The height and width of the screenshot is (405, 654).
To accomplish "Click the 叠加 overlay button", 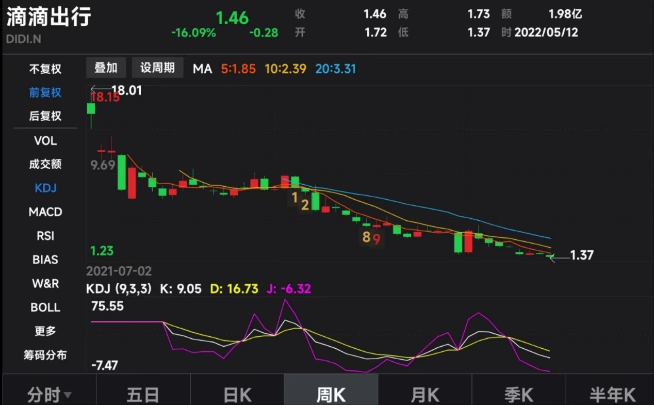I will pyautogui.click(x=106, y=68).
